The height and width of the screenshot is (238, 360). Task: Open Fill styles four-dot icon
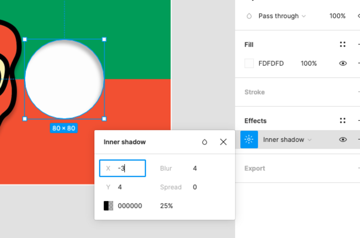[x=343, y=45]
